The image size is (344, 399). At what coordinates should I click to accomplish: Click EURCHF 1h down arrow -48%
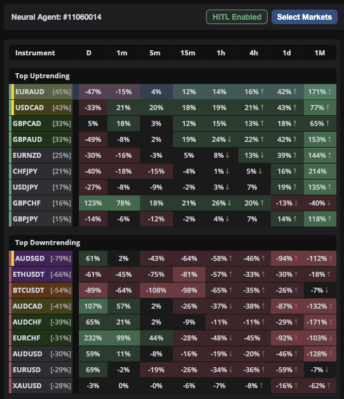click(x=231, y=338)
